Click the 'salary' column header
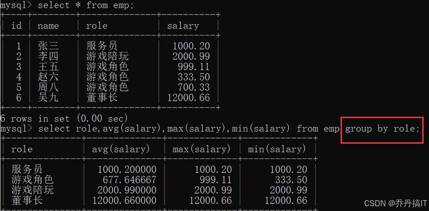This screenshot has width=429, height=211. click(183, 26)
